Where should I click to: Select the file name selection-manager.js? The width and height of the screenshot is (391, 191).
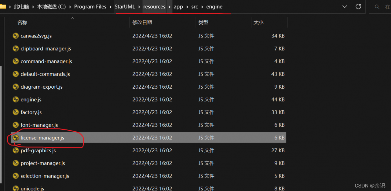pos(45,176)
